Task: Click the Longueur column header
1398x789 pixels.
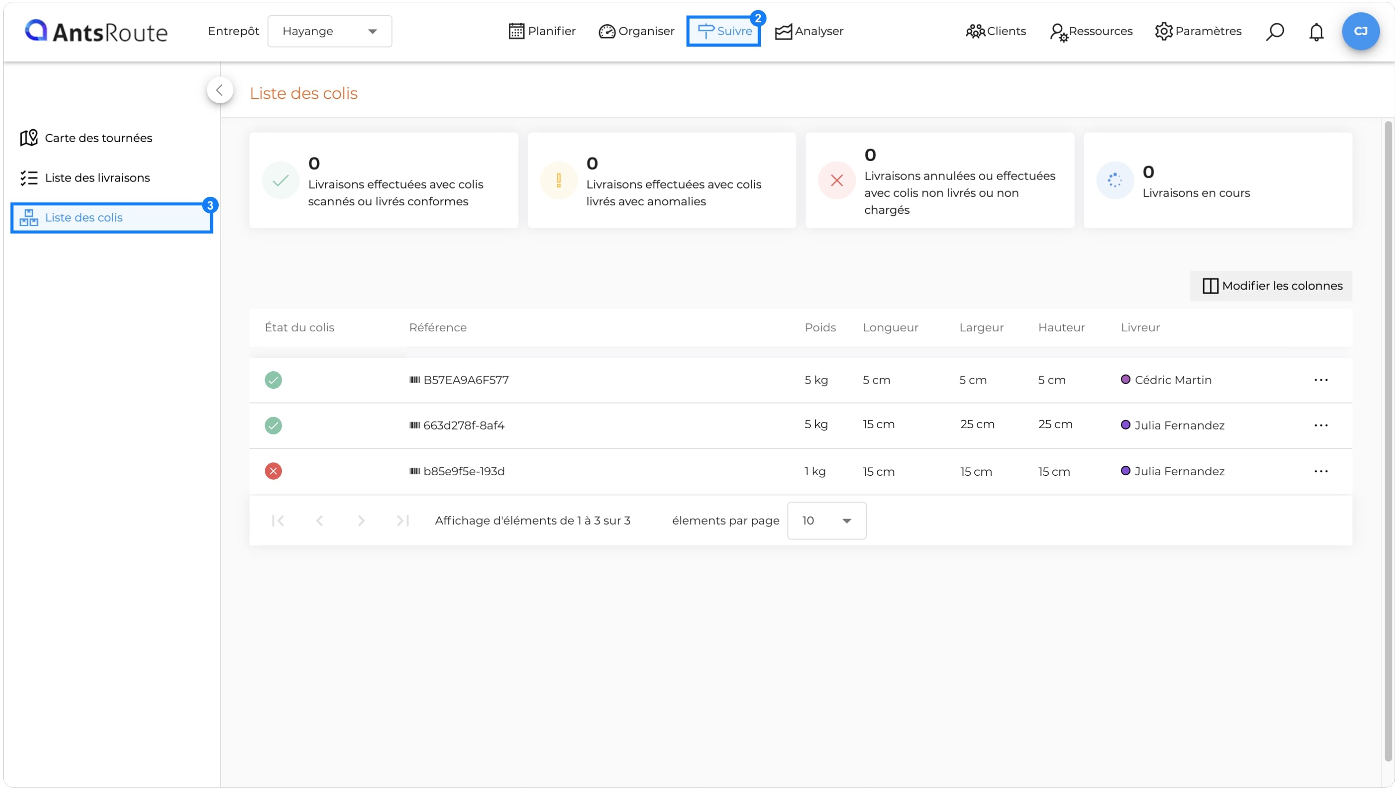Action: (x=891, y=328)
